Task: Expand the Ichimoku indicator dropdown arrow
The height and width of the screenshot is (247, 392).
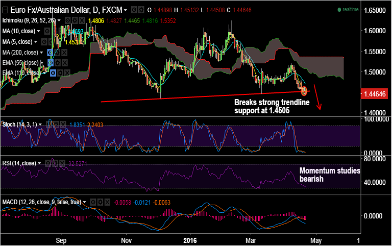Action: tap(59, 20)
